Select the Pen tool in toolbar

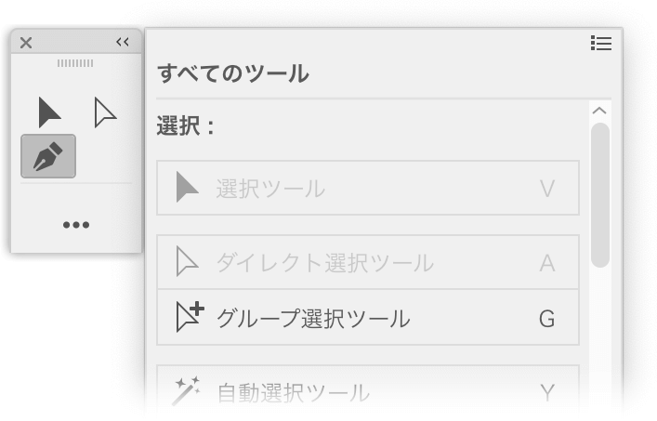pos(48,156)
